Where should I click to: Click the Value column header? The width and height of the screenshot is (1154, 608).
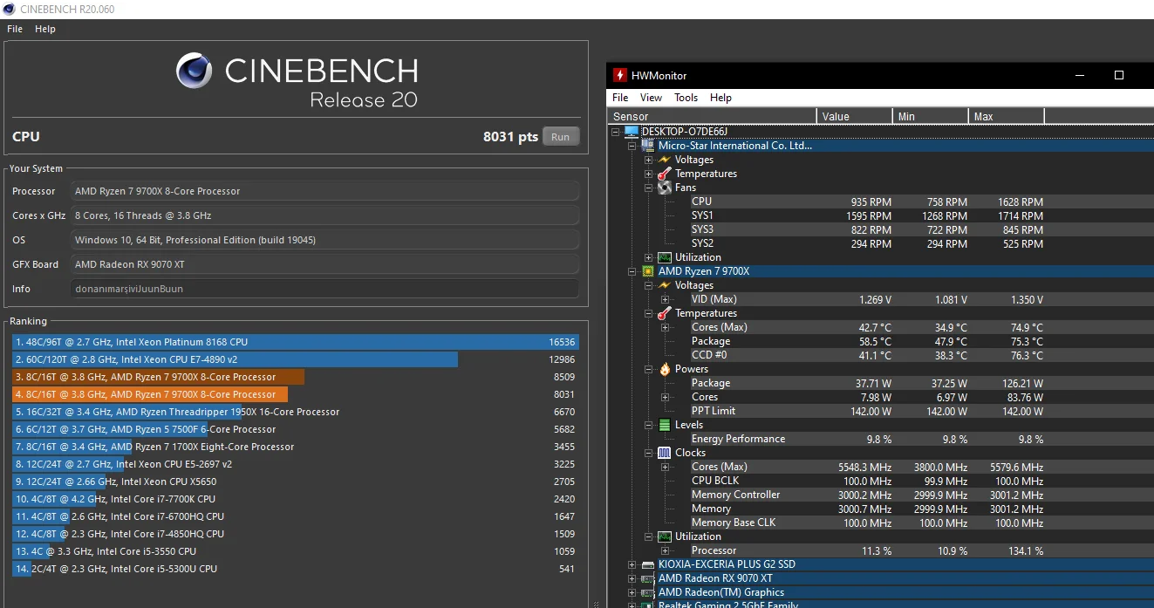855,116
